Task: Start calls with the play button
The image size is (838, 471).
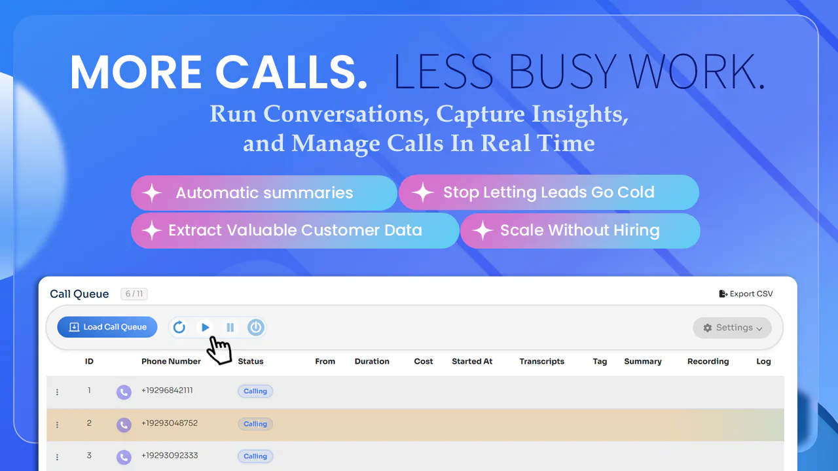Action: click(205, 327)
